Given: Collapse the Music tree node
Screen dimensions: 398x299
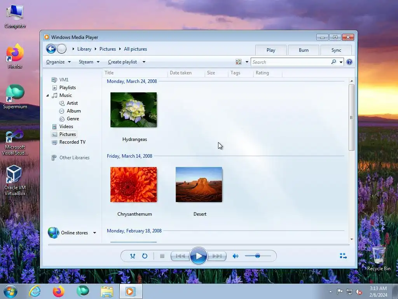Looking at the screenshot, I should click(x=47, y=95).
